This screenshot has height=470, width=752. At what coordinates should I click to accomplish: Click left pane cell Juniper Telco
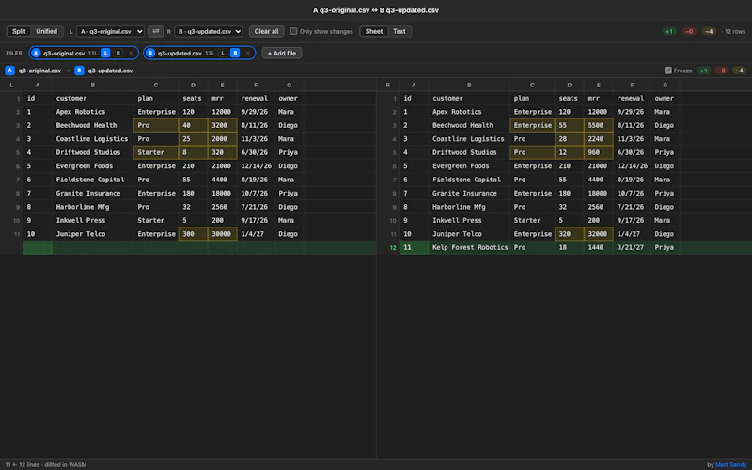[x=93, y=234]
